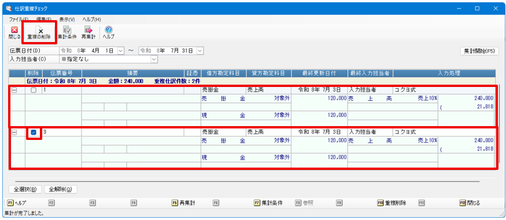Click the 重複の削除 toolbar icon

click(39, 33)
